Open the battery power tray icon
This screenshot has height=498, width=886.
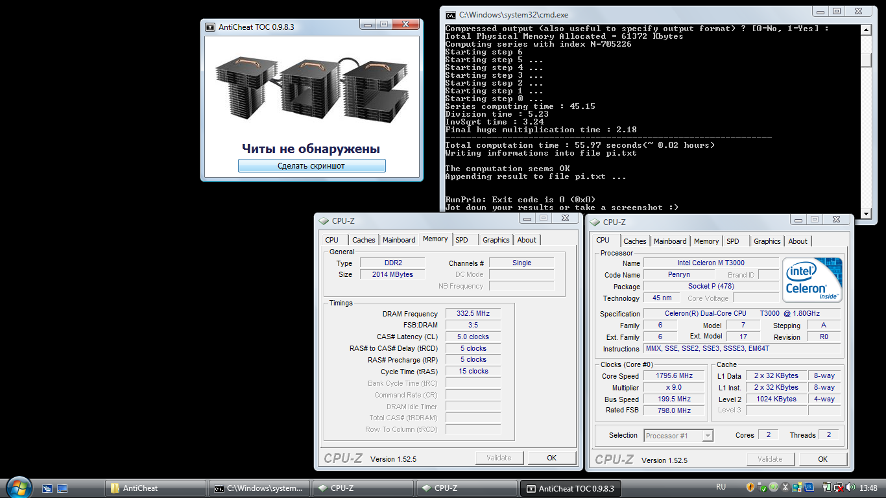pos(828,487)
